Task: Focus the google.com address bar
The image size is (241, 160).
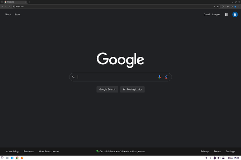Action: click(x=114, y=7)
